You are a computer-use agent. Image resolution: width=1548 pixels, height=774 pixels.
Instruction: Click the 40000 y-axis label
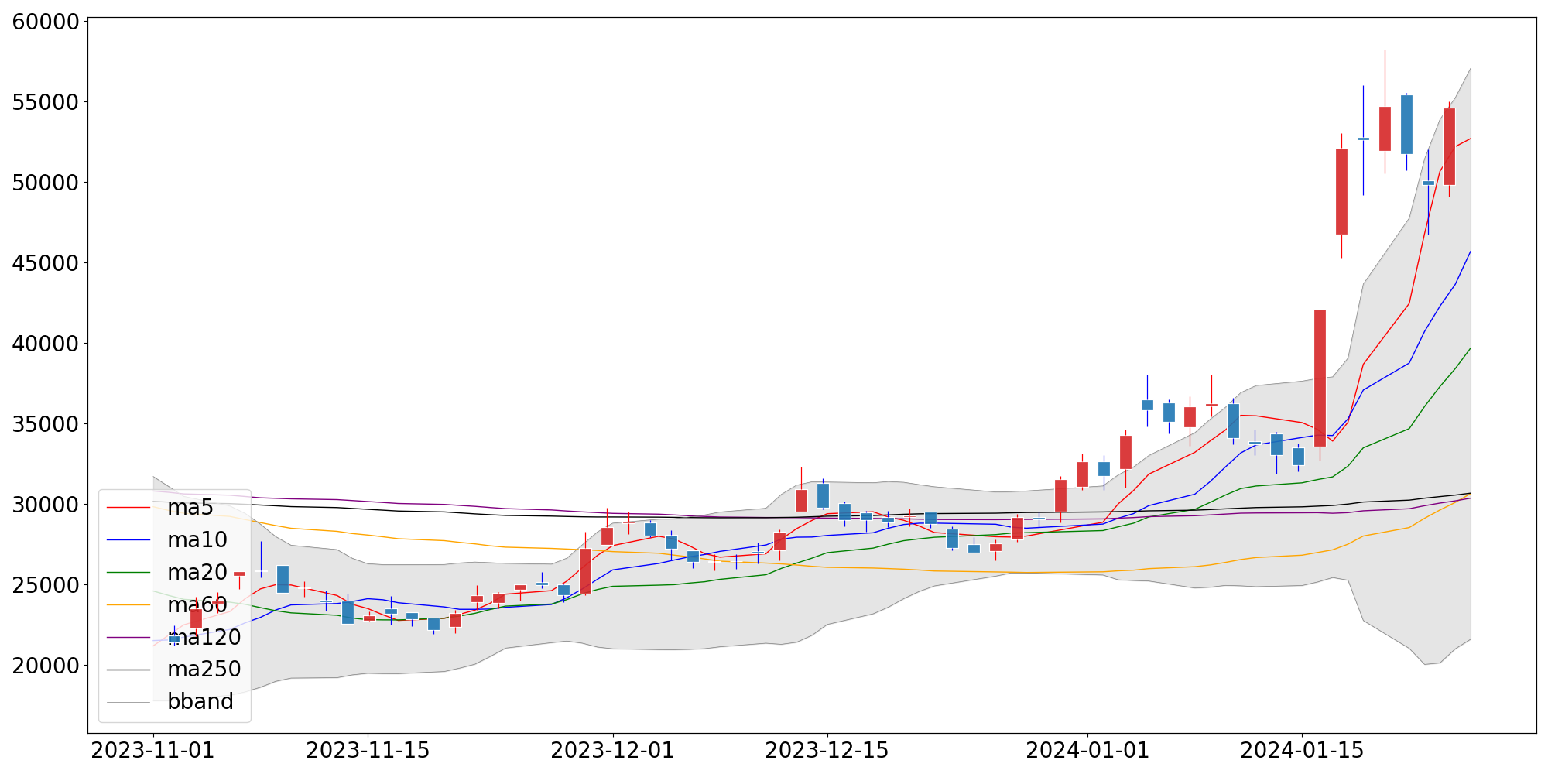coord(46,344)
